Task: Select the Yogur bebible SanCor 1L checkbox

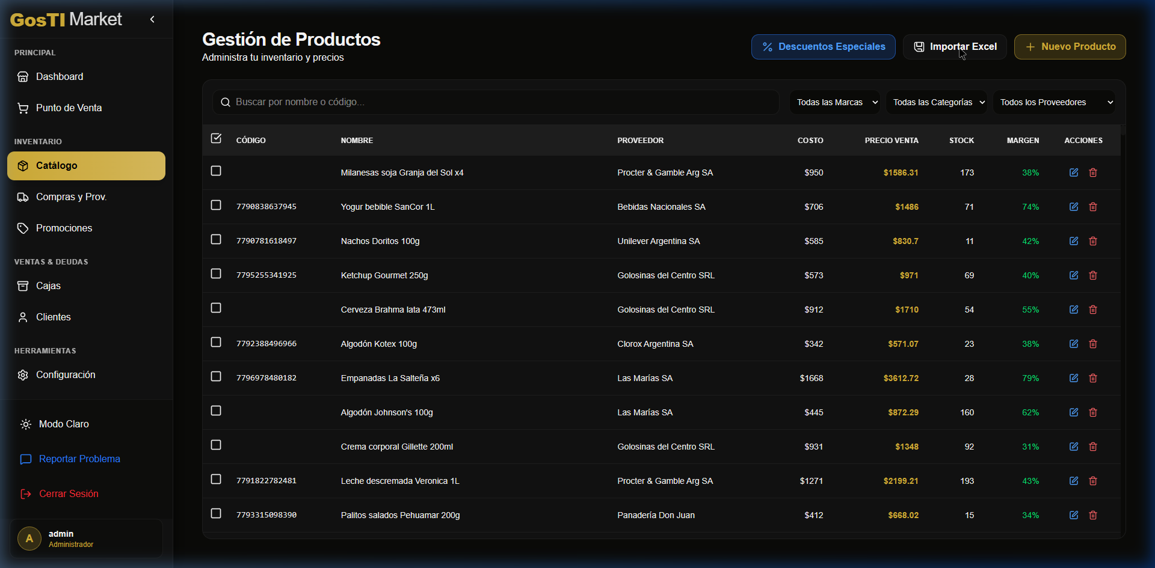Action: pyautogui.click(x=216, y=205)
